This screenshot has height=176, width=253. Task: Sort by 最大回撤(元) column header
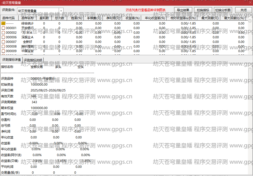(x=210, y=18)
